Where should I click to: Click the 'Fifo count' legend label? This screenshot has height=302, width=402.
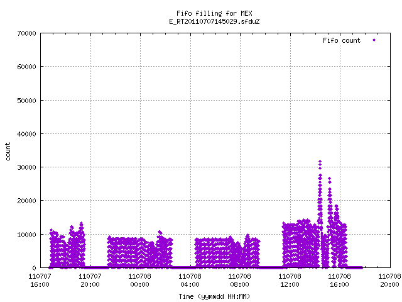point(342,40)
